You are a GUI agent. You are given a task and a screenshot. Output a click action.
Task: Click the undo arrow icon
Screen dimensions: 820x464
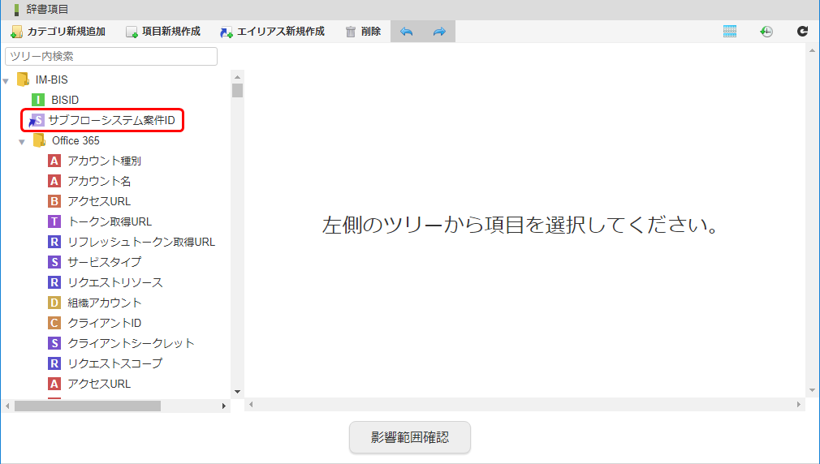406,32
